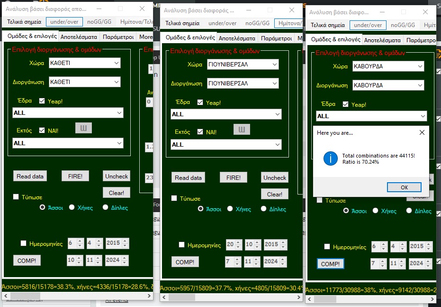This screenshot has height=307, width=441.
Task: Switch to Τελικά σημεία in the ΚΑΘΕΤΙ window
Action: [x=24, y=22]
